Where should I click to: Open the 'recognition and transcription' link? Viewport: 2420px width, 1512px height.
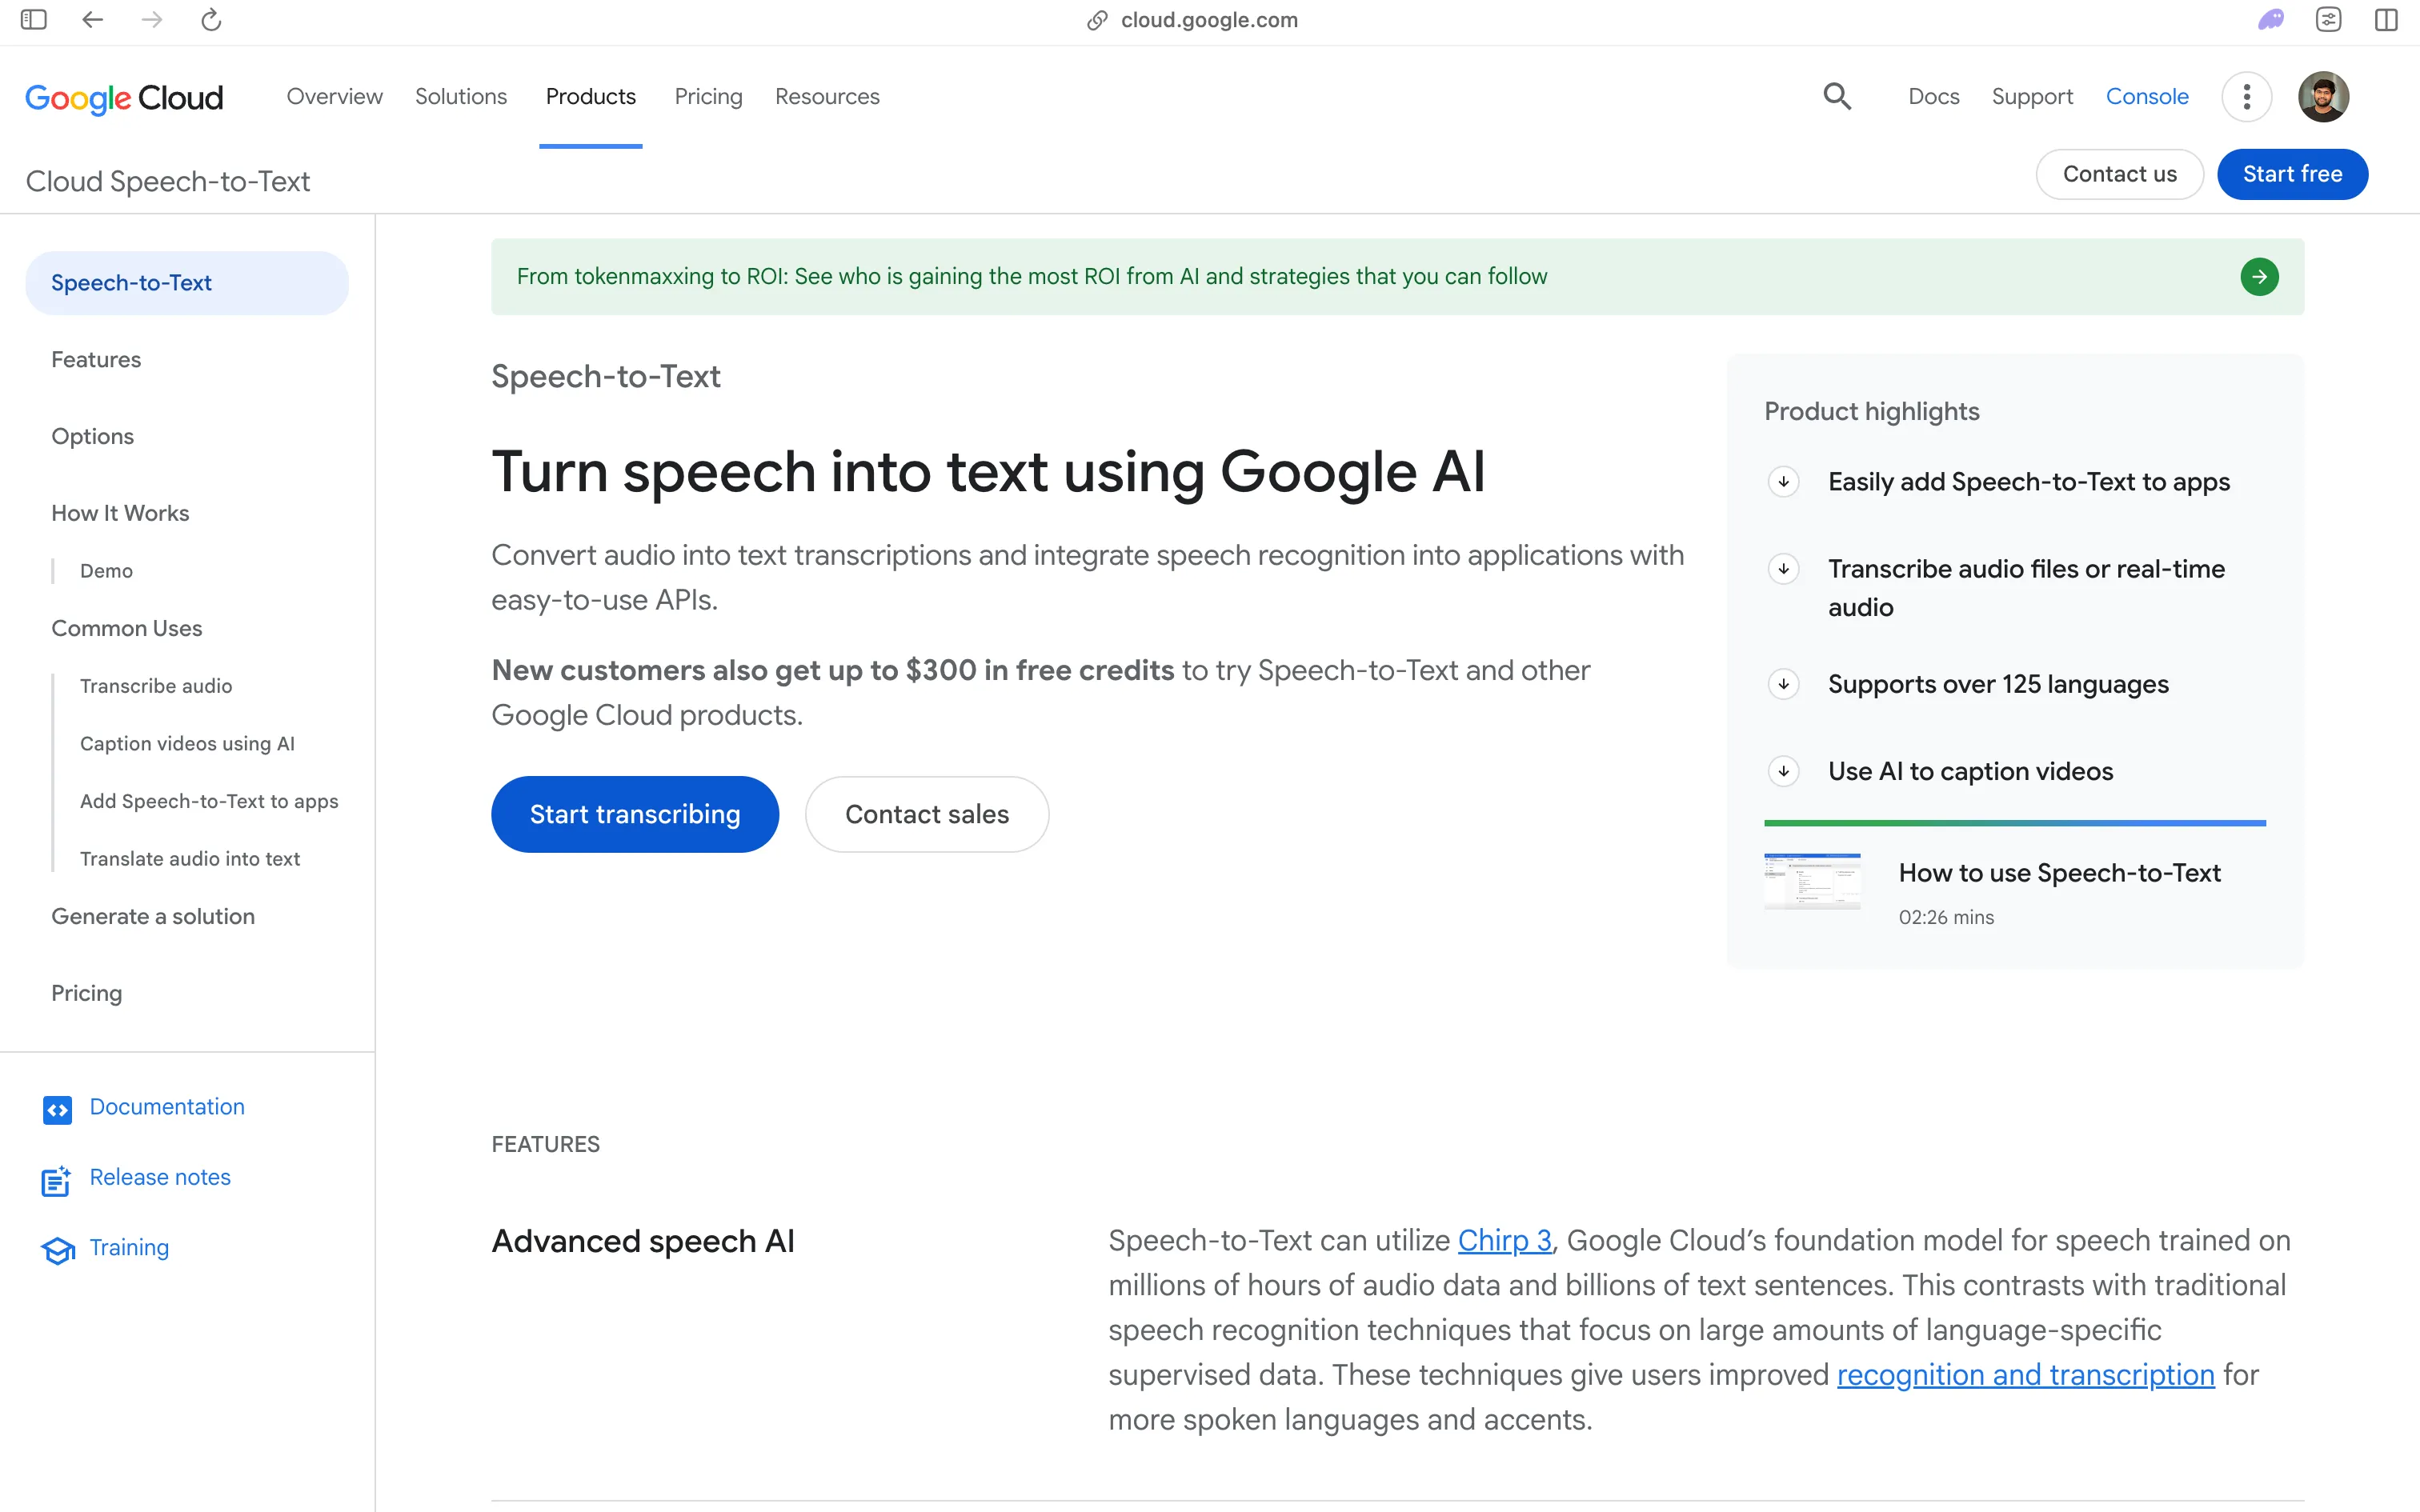coord(2025,1375)
